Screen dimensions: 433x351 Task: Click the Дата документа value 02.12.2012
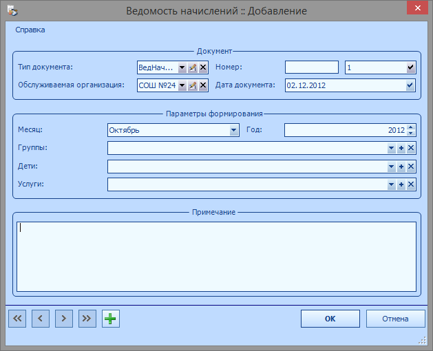(306, 85)
